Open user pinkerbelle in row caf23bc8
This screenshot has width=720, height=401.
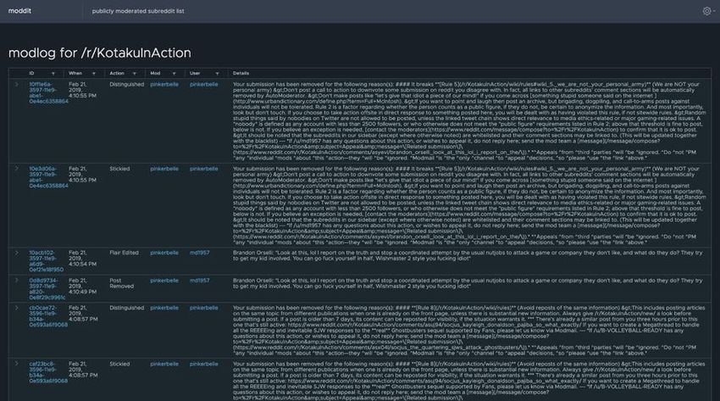tap(204, 365)
